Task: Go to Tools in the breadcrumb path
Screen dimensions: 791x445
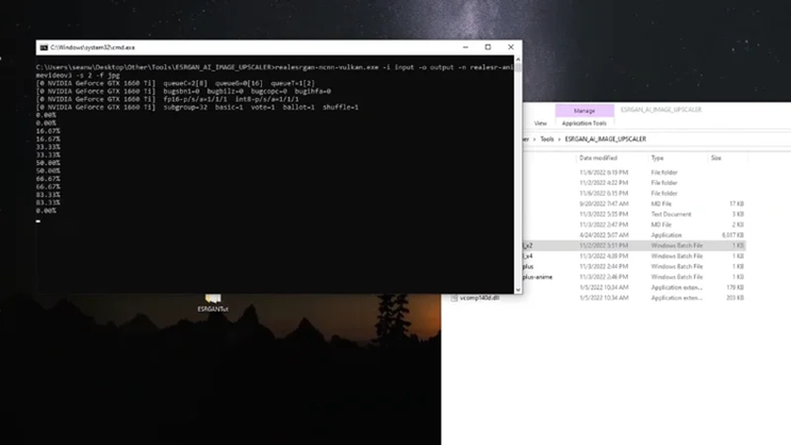Action: [x=547, y=139]
